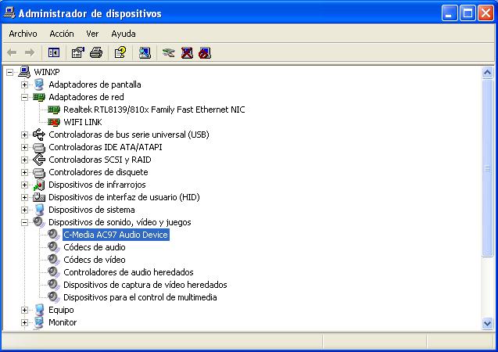498x352 pixels.
Task: Click the title bar device manager icon
Action: [9, 13]
